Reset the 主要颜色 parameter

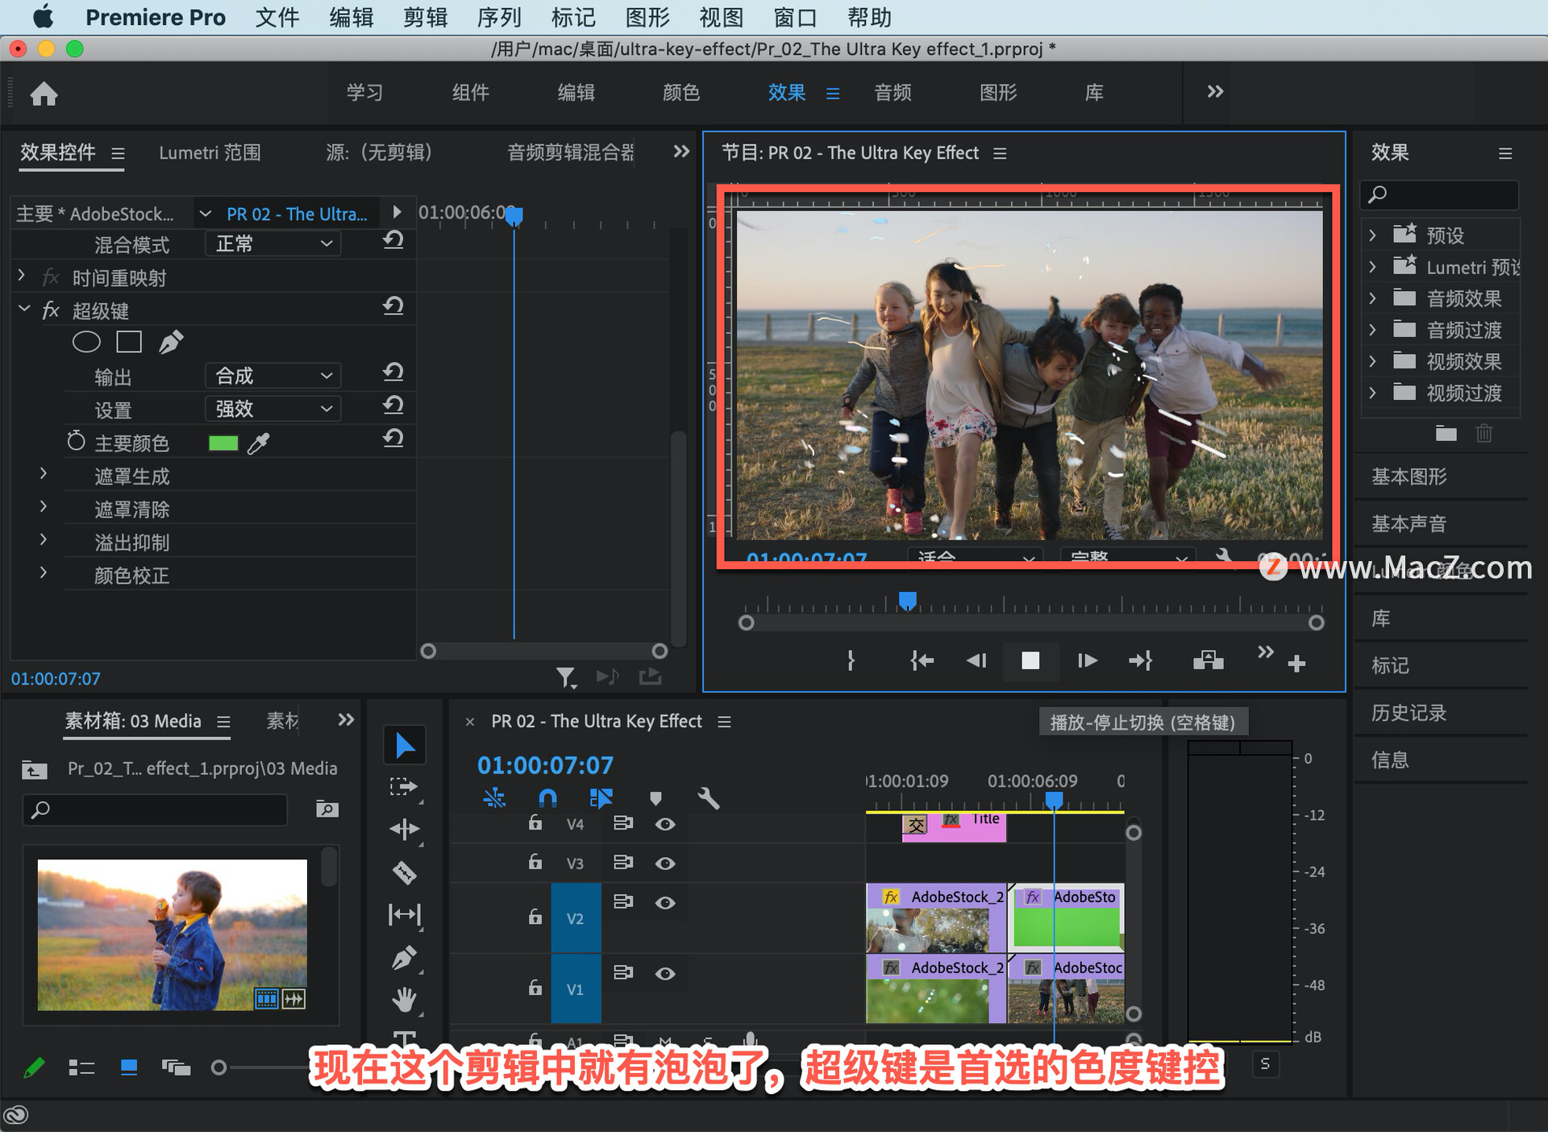click(x=393, y=439)
